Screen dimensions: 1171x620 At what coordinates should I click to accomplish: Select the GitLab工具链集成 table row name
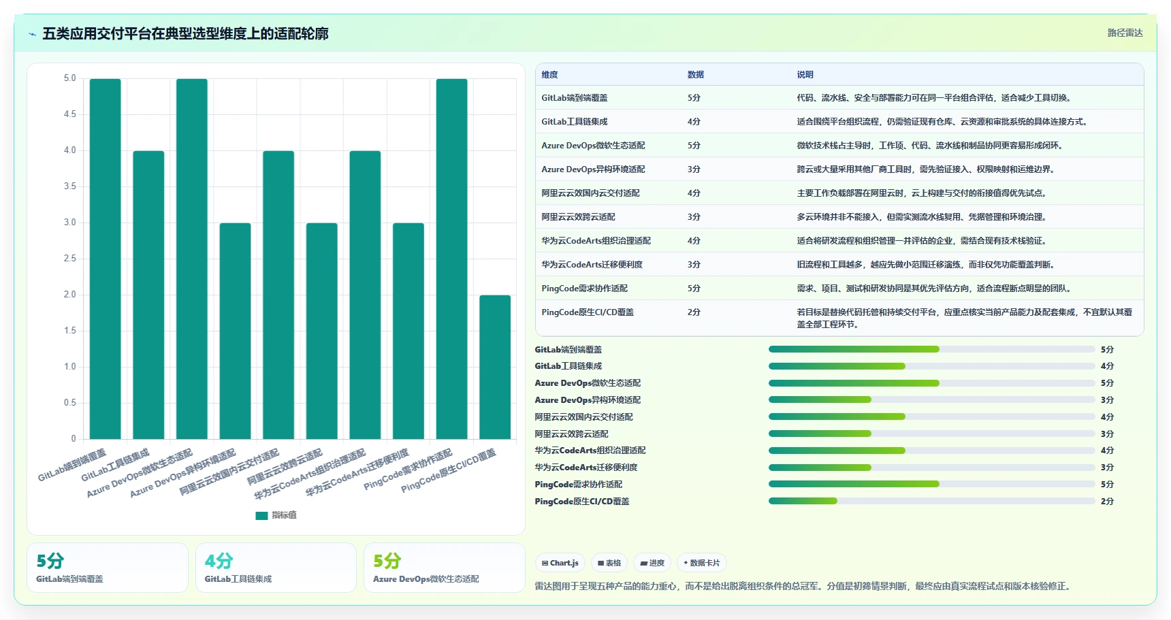(575, 122)
